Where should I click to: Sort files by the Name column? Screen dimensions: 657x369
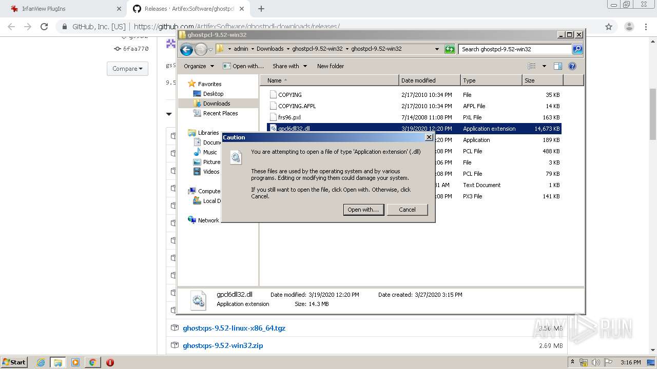click(x=330, y=80)
